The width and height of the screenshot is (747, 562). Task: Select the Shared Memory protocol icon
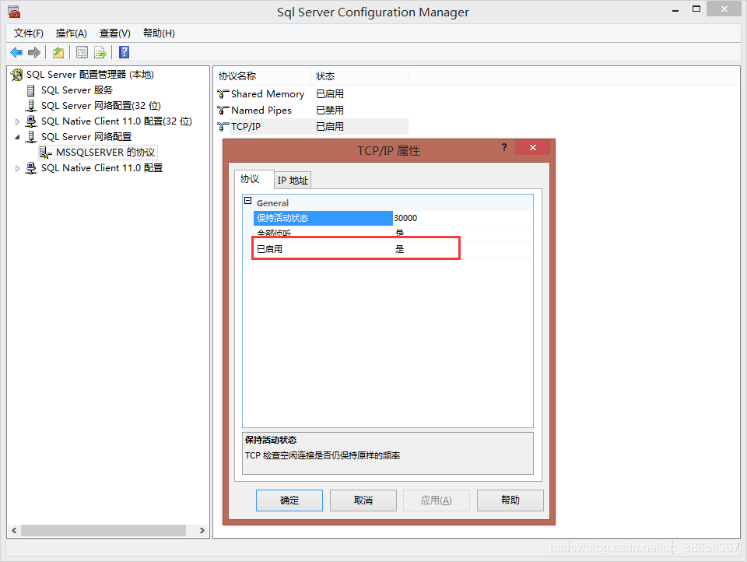223,94
